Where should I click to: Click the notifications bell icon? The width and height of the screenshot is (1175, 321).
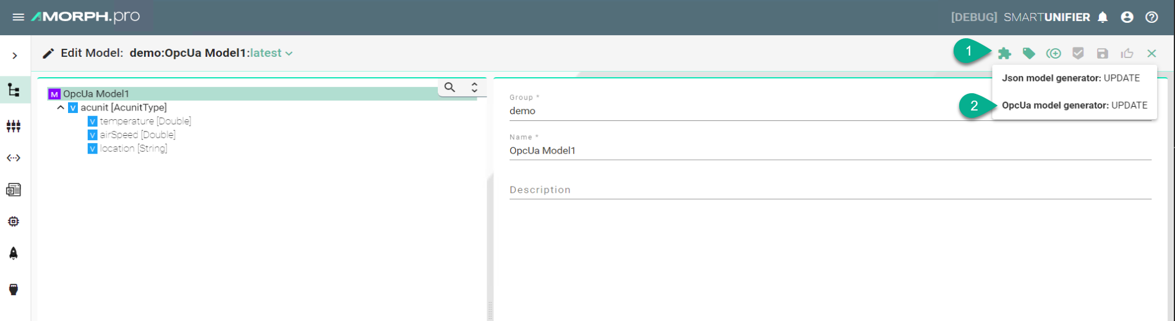tap(1103, 17)
